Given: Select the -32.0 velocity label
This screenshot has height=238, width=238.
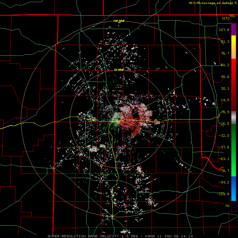Looking at the screenshot, I should tap(224, 136).
